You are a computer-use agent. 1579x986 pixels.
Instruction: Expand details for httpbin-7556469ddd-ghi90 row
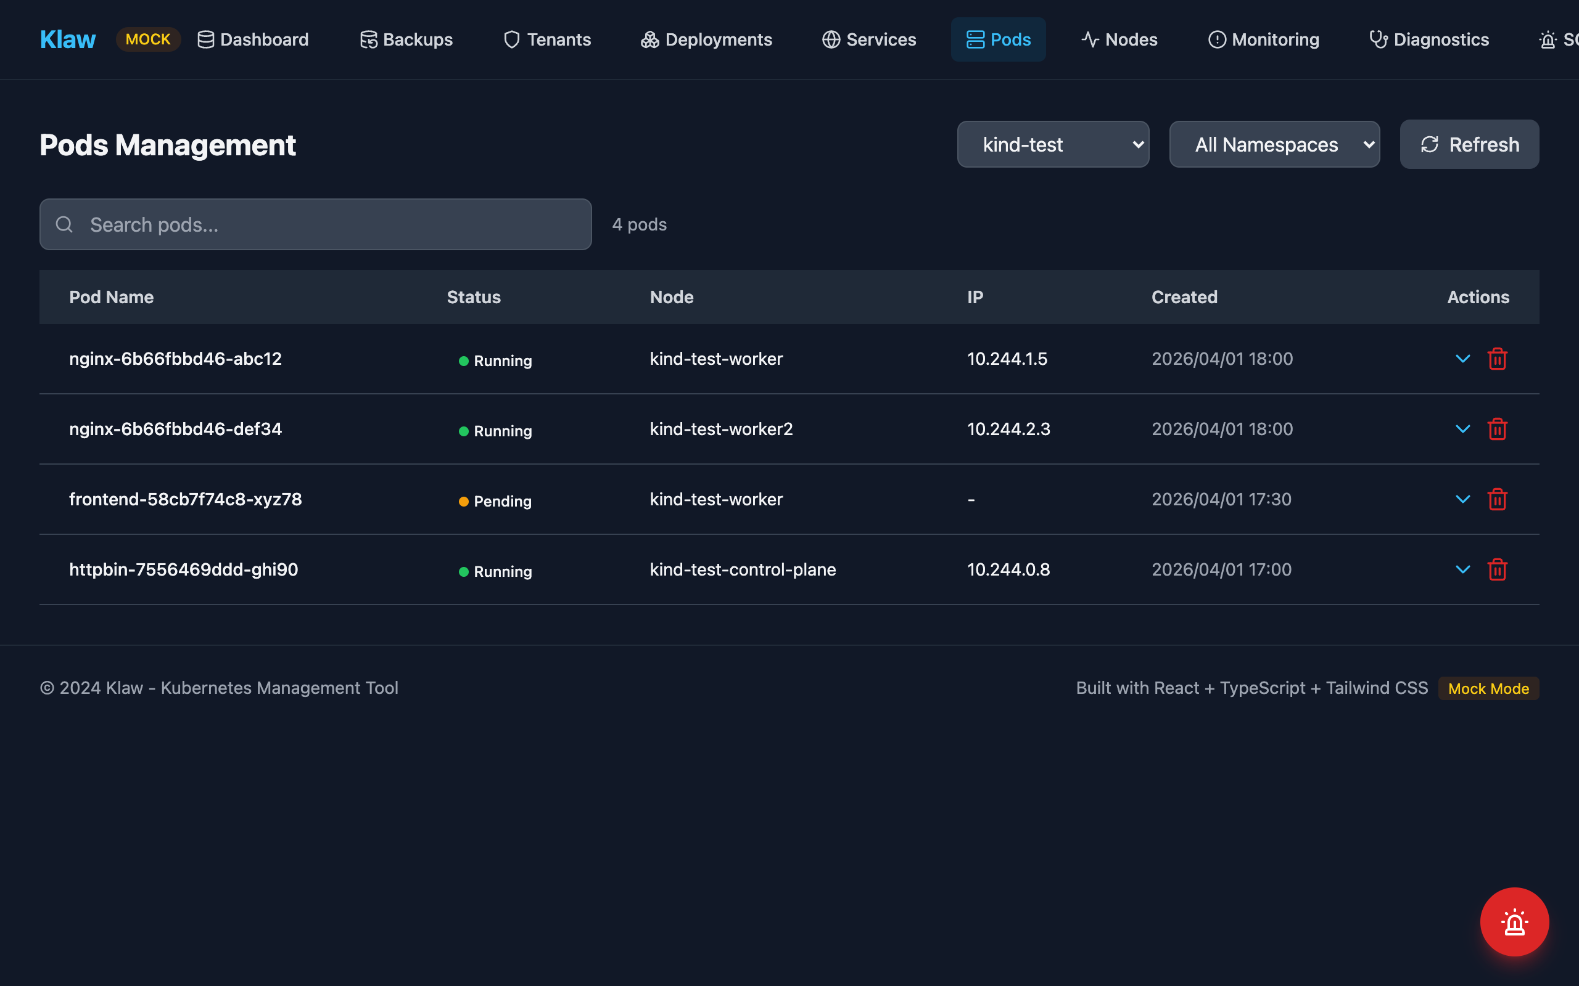pos(1463,569)
